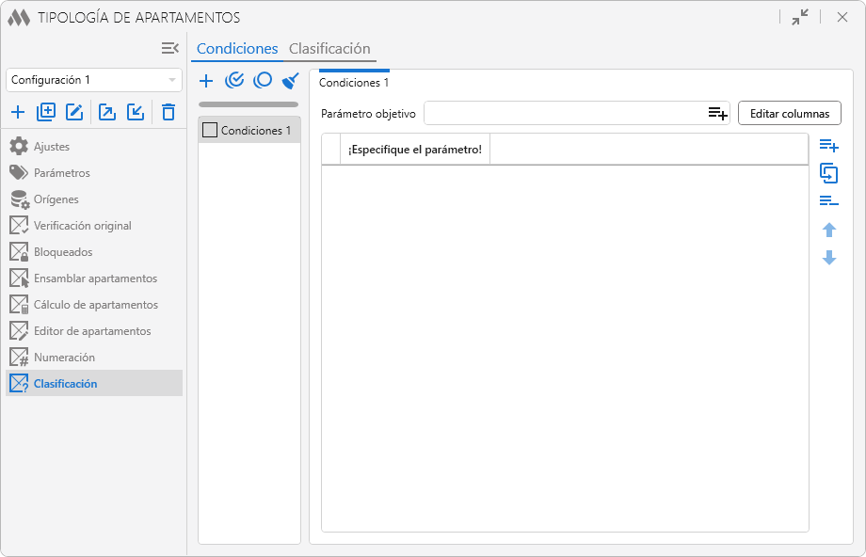Pick a parameter with the Parámetro objetivo list icon

[x=718, y=114]
